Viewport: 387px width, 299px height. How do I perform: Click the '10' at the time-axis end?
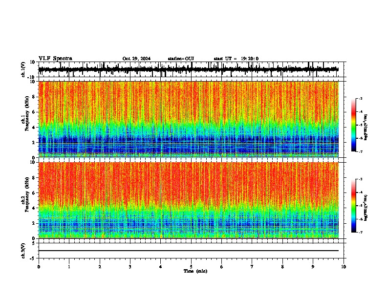click(x=344, y=267)
